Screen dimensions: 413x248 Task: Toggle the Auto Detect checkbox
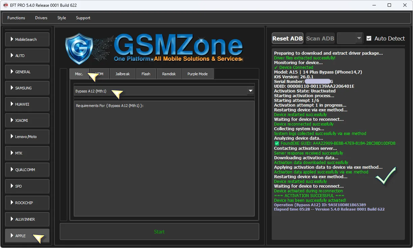pyautogui.click(x=369, y=38)
